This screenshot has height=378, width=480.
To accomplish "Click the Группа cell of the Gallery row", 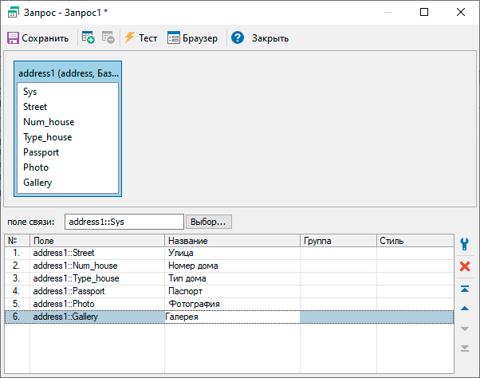I will click(337, 317).
